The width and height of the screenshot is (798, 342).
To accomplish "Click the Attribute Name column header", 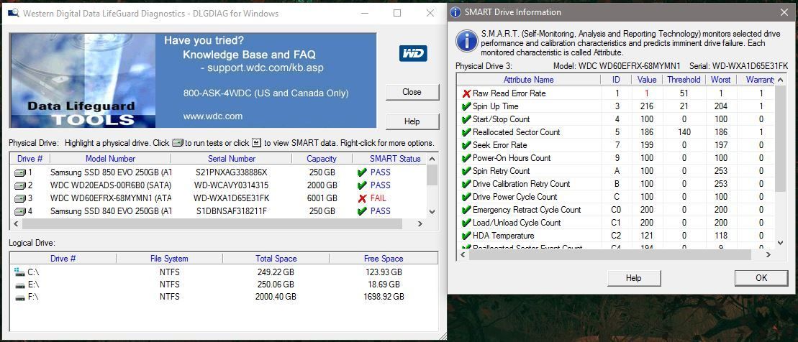I will coord(528,80).
